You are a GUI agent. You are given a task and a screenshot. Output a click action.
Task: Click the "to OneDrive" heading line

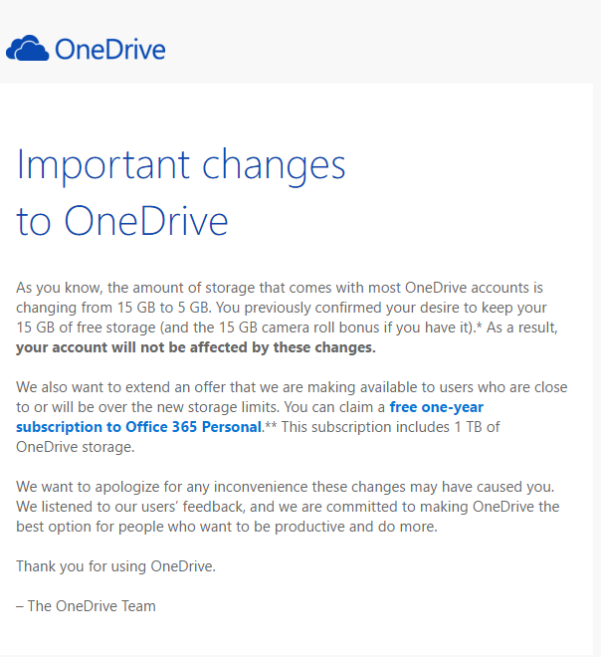[x=122, y=221]
